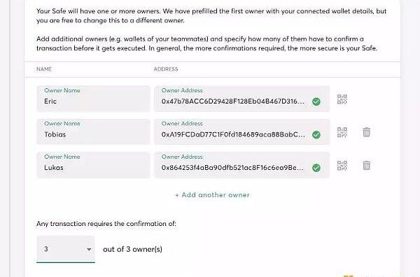Focus the Owner Name field containing Eric

tap(93, 99)
